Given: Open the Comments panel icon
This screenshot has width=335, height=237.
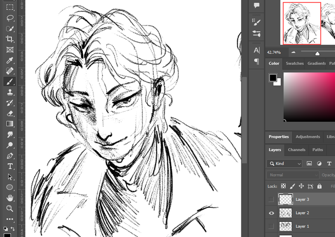Looking at the screenshot, I should tap(257, 5).
